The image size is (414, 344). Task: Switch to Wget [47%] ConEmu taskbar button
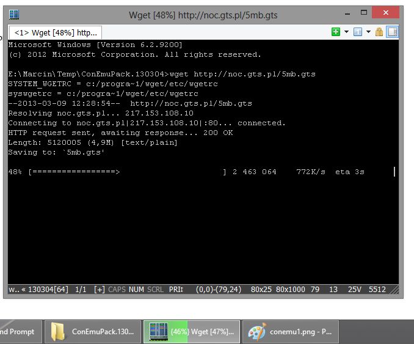click(192, 332)
